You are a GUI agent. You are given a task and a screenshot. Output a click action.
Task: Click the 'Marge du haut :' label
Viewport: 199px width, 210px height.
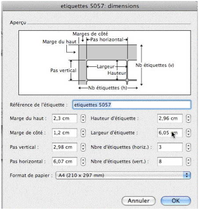click(28, 119)
